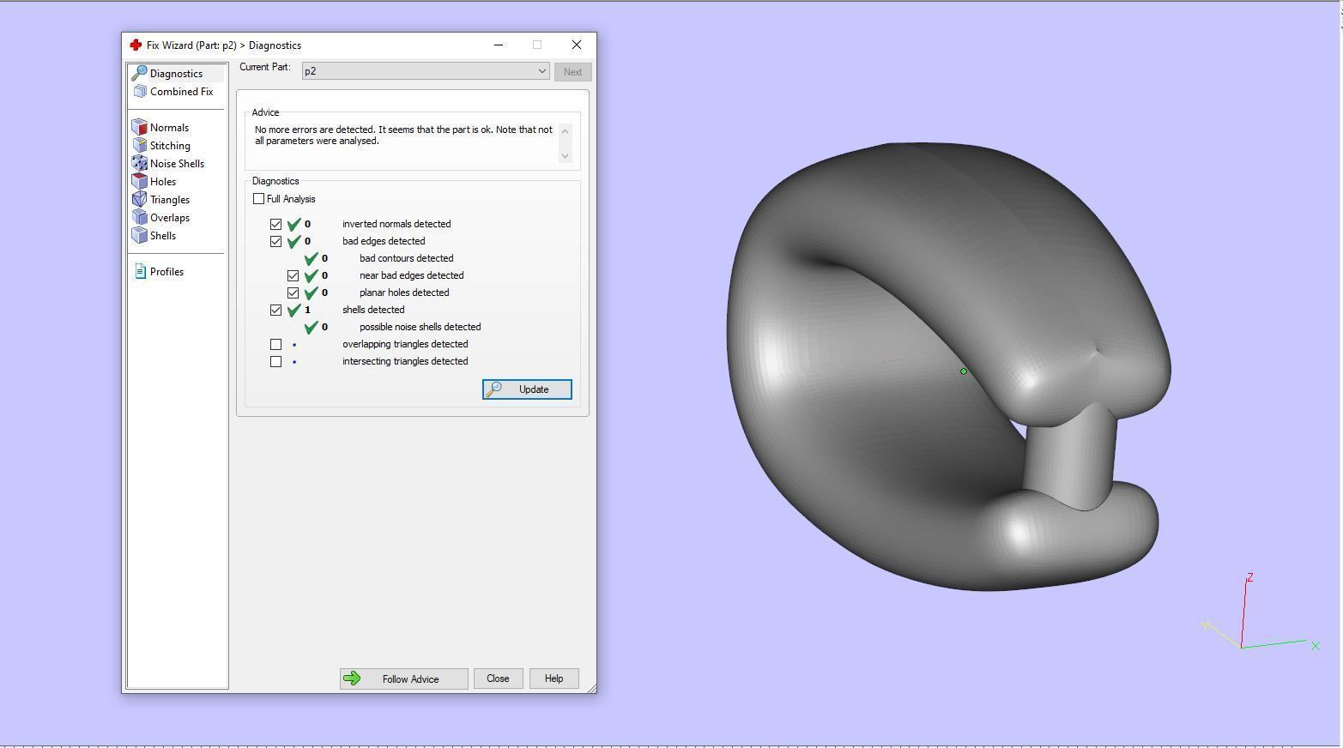
Task: Click the red cross Fix Wizard icon
Action: tap(136, 45)
